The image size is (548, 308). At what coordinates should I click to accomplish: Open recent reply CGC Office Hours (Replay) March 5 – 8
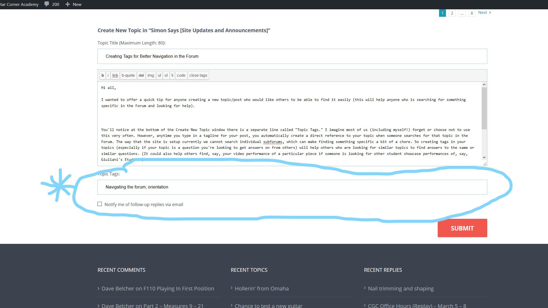pyautogui.click(x=417, y=306)
